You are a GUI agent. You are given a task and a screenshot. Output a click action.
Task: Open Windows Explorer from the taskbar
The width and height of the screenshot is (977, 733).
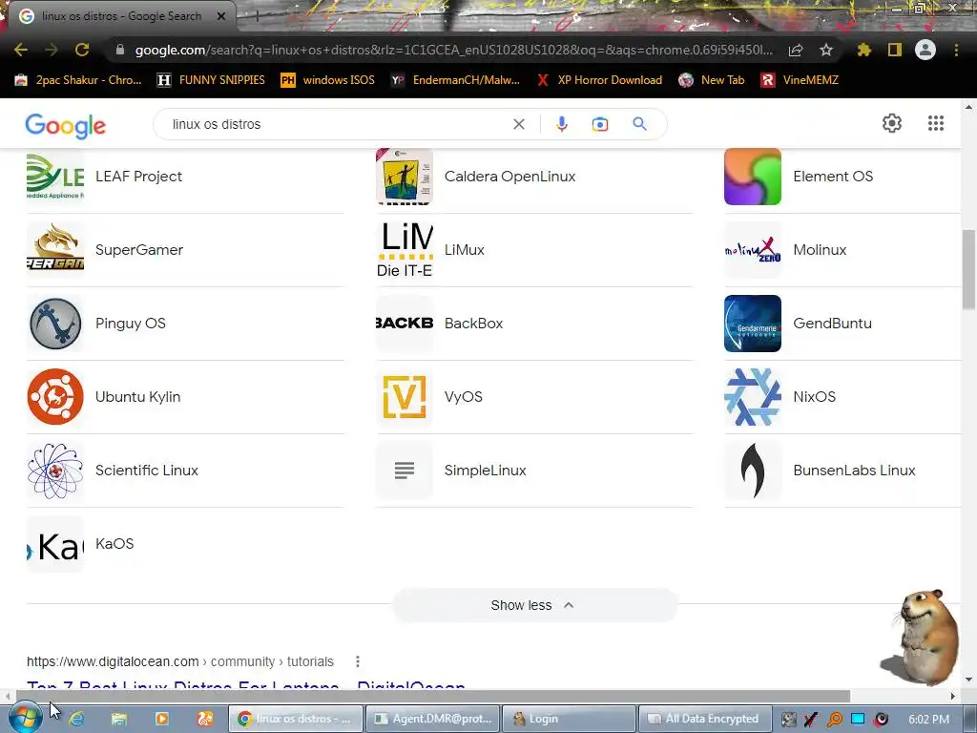[x=119, y=719]
